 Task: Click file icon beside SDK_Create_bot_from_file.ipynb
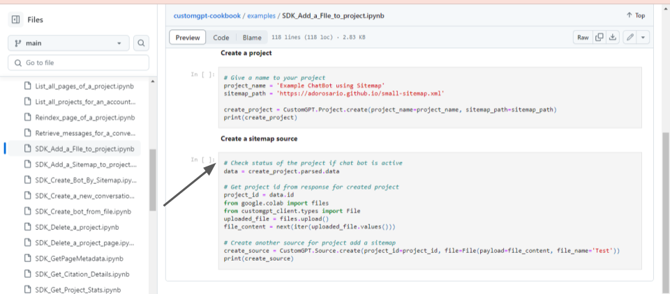28,212
